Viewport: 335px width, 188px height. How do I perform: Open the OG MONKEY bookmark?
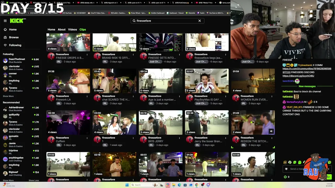coord(80,13)
